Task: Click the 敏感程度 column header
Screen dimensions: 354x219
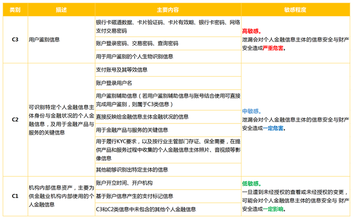Action: click(x=295, y=10)
